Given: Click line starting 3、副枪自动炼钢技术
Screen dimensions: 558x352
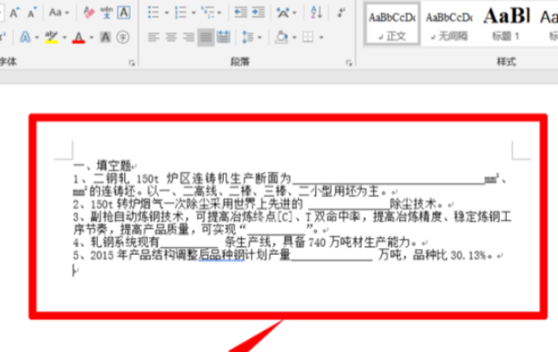Looking at the screenshot, I should coord(292,217).
